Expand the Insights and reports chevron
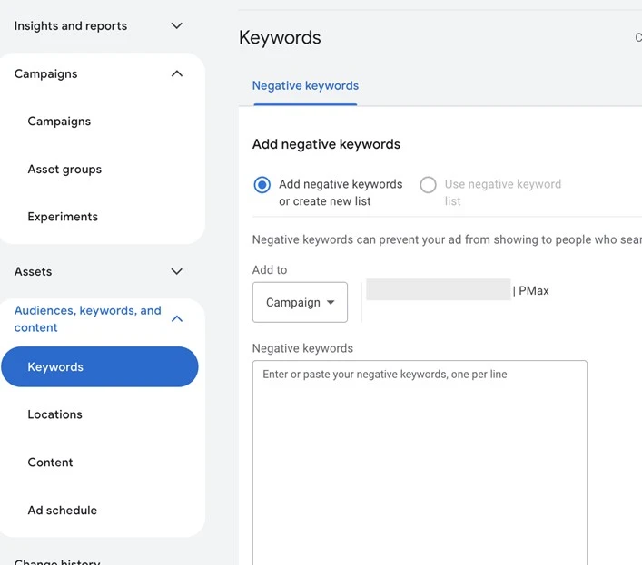Image resolution: width=642 pixels, height=565 pixels. click(x=177, y=26)
